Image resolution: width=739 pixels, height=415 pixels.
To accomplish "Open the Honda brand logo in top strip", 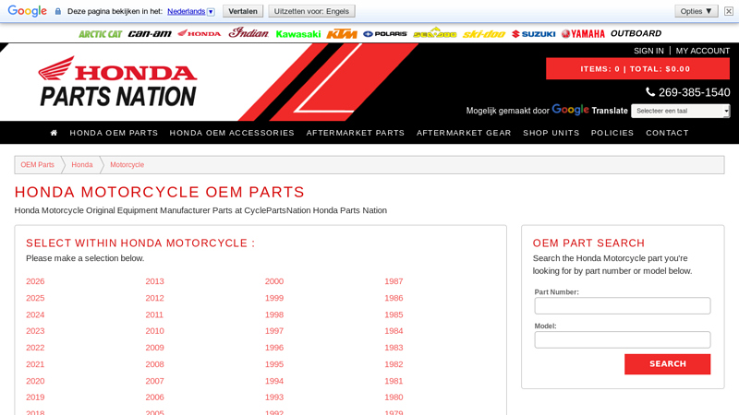I will (x=199, y=33).
